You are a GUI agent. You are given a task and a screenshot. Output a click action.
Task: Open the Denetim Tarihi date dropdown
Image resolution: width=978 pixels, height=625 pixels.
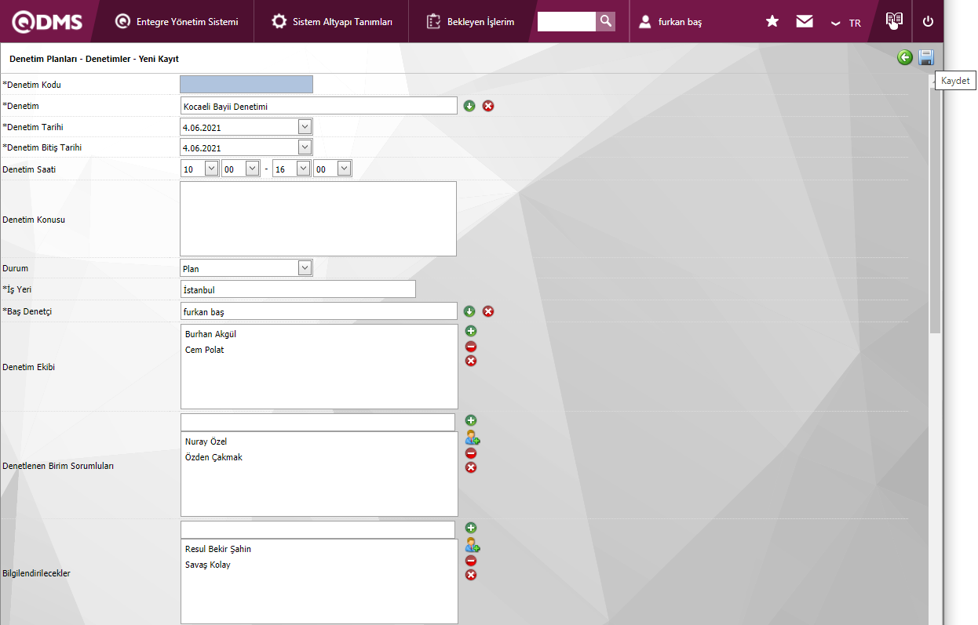[305, 126]
